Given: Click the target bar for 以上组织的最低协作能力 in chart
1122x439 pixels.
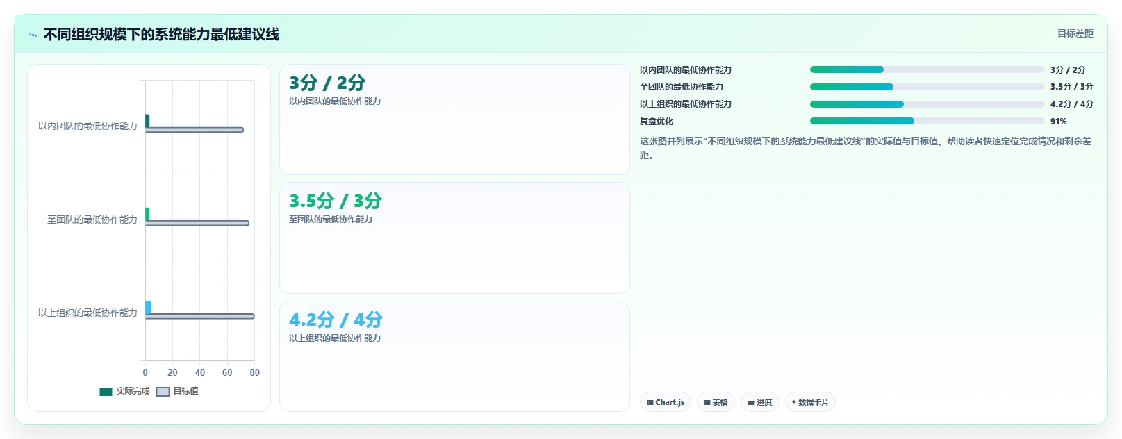Looking at the screenshot, I should [x=199, y=316].
